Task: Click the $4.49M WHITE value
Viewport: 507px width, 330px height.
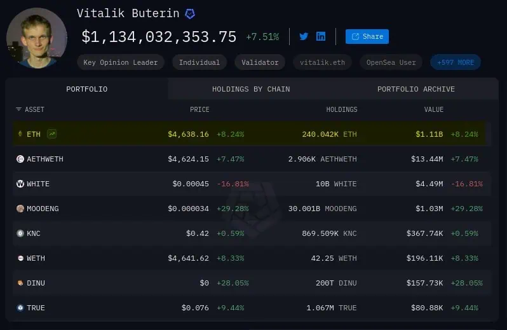Action: coord(429,184)
